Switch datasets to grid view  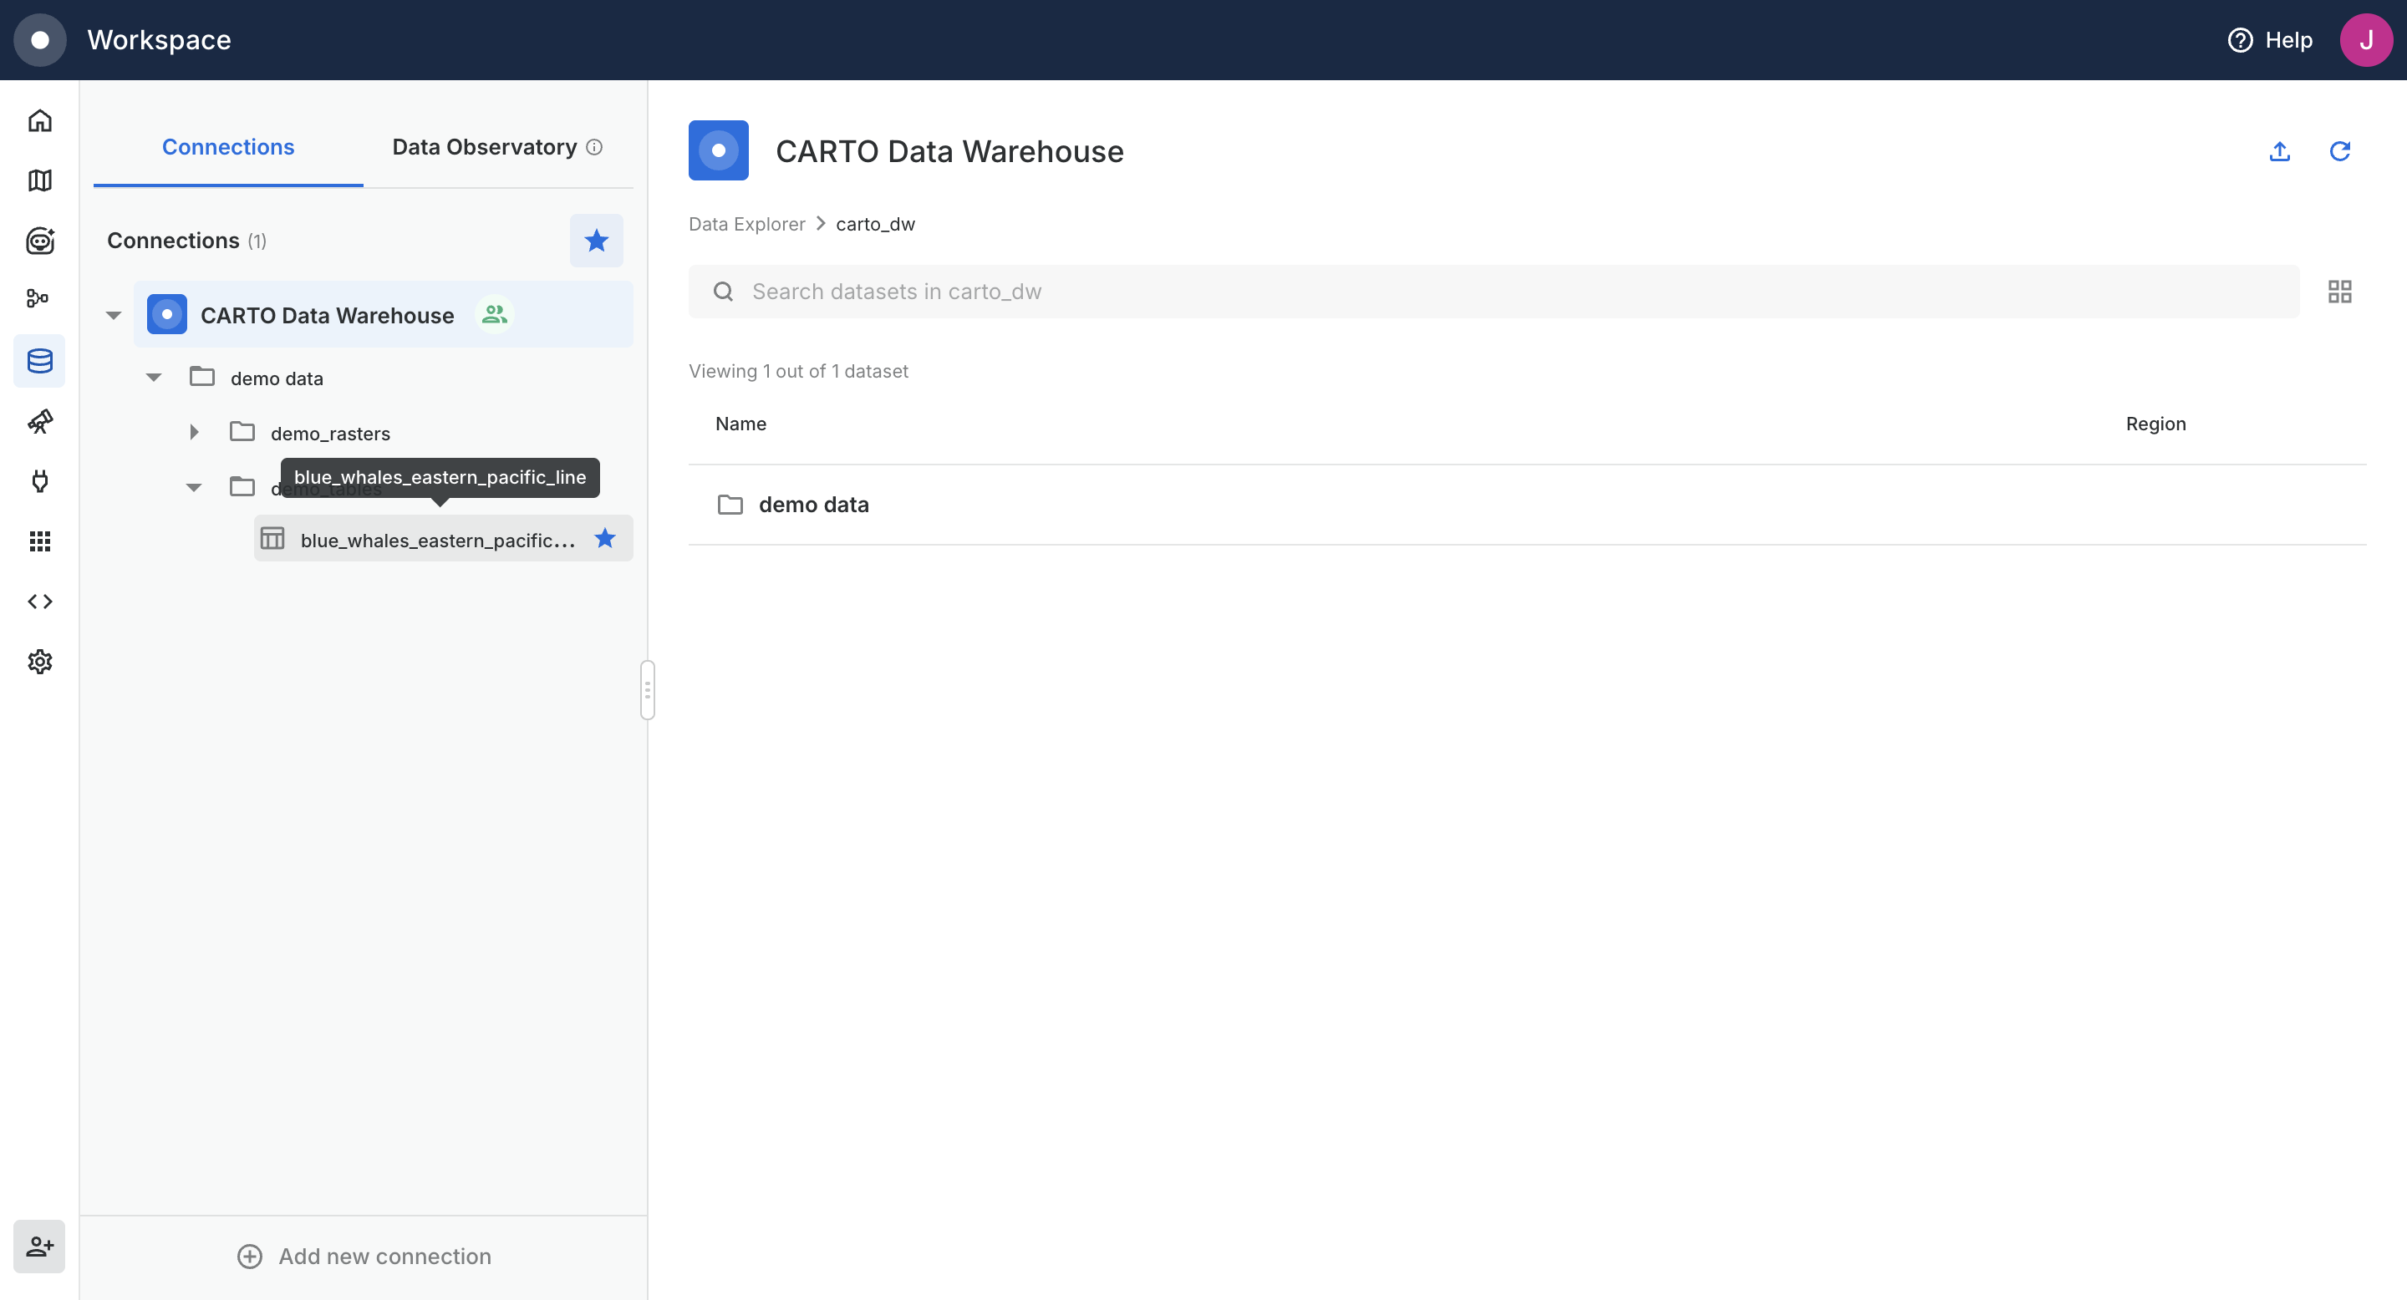coord(2338,292)
